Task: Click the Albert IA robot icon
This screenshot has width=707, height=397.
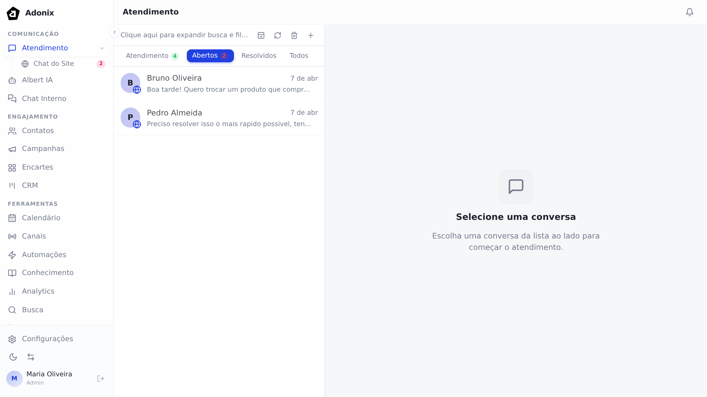Action: [x=12, y=80]
